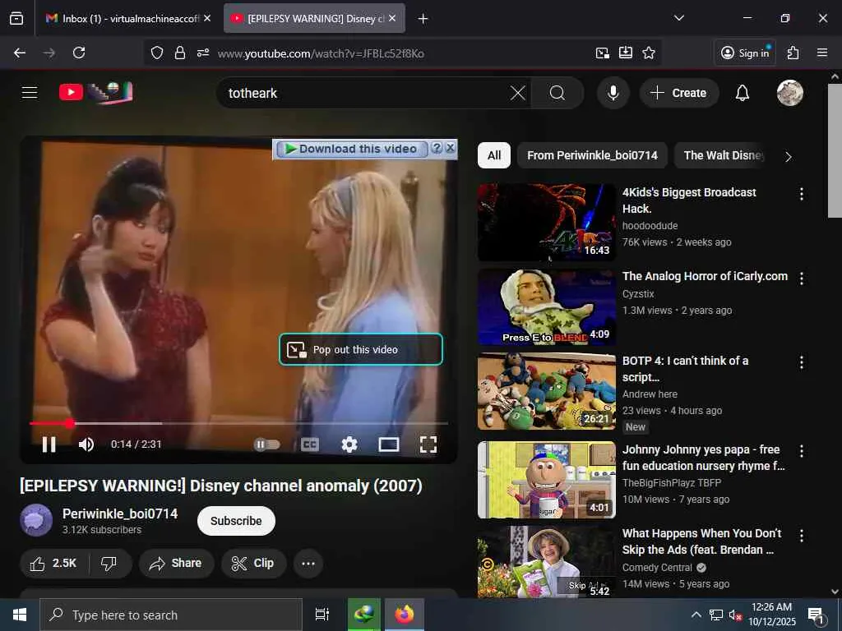
Task: Close the Gmail Inbox tab
Action: 207,18
